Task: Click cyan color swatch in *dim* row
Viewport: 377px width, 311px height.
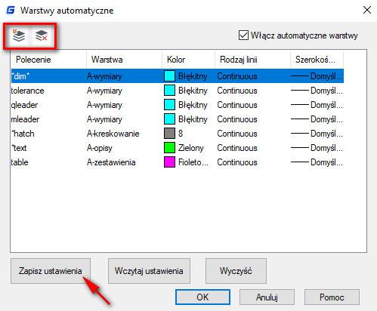Action: click(x=169, y=76)
